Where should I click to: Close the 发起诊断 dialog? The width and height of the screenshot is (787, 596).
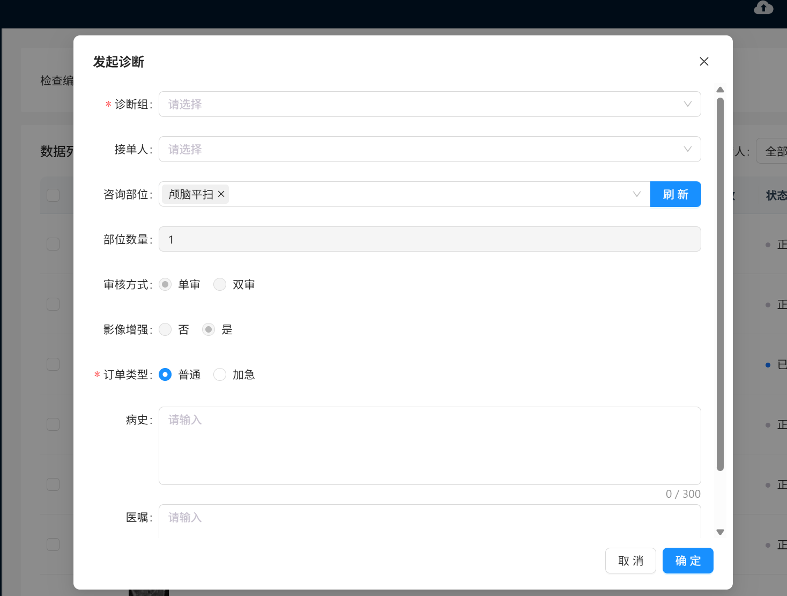(x=704, y=62)
